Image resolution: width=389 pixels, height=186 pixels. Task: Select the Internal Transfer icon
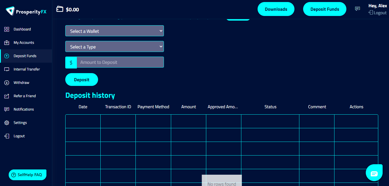[6, 69]
